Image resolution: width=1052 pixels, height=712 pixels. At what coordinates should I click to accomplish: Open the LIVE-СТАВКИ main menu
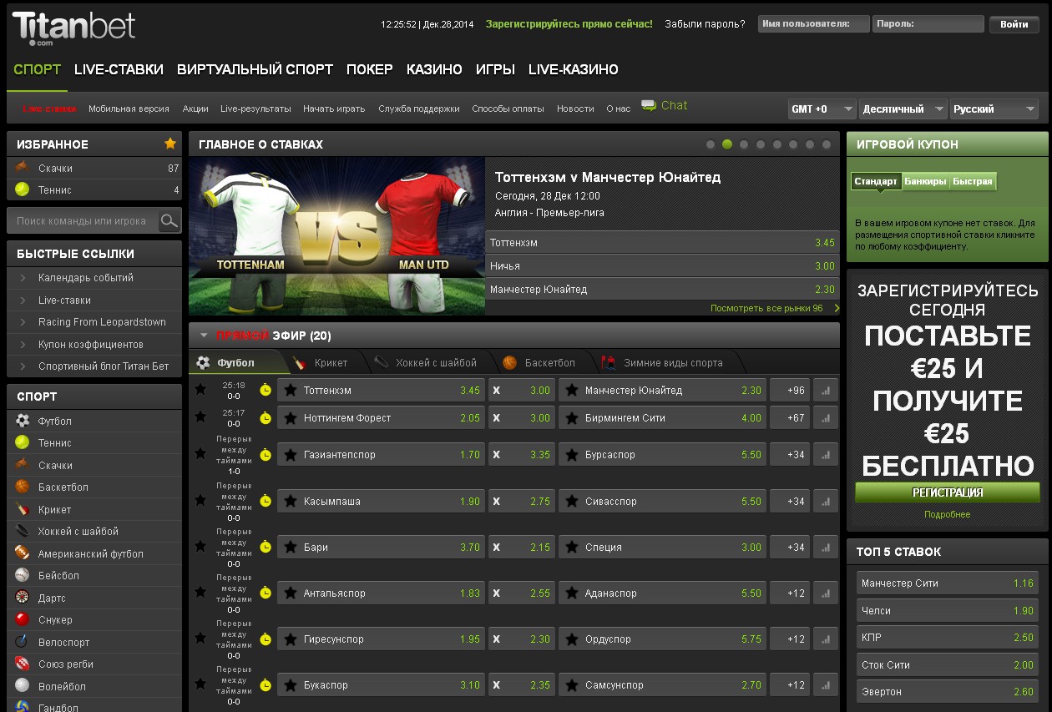[x=119, y=69]
